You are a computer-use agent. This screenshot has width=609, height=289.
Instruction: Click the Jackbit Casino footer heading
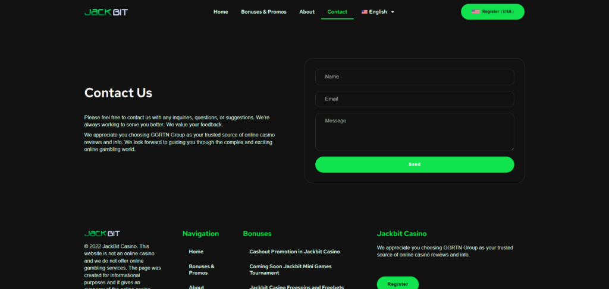point(401,234)
